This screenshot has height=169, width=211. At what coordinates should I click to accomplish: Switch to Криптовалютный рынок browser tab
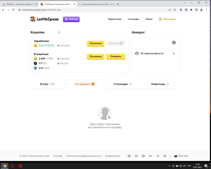[x=96, y=4]
